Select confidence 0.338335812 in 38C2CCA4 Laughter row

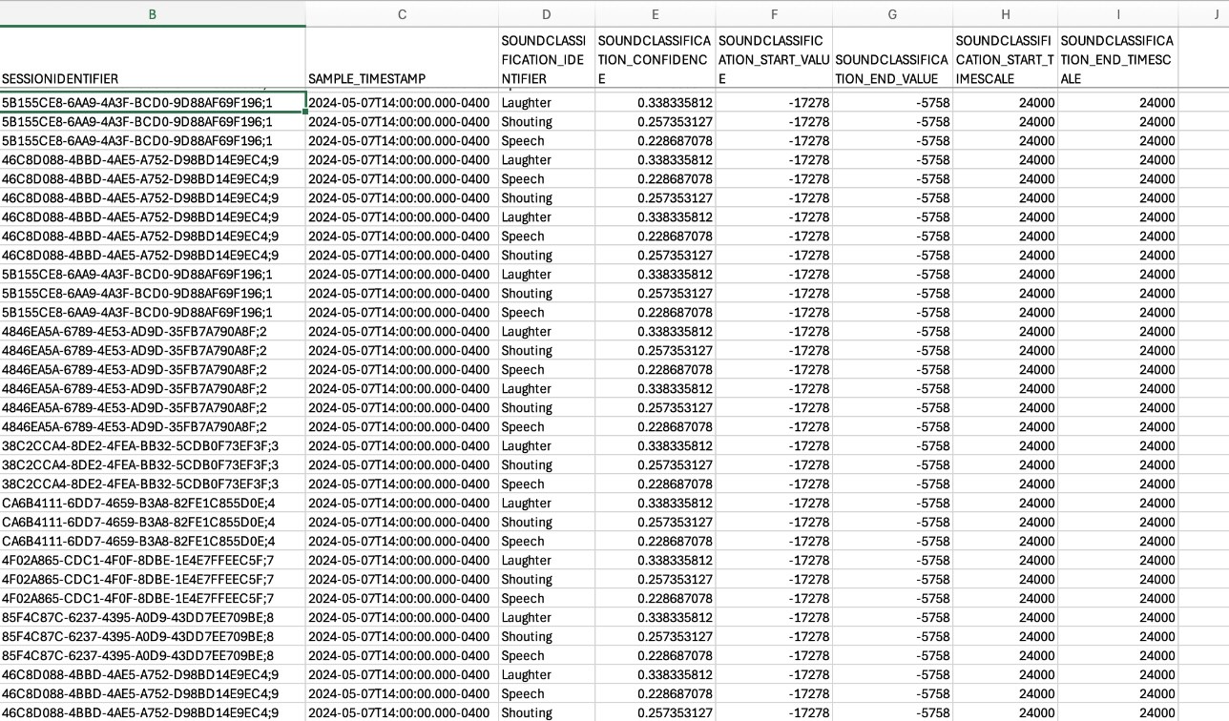pyautogui.click(x=655, y=445)
